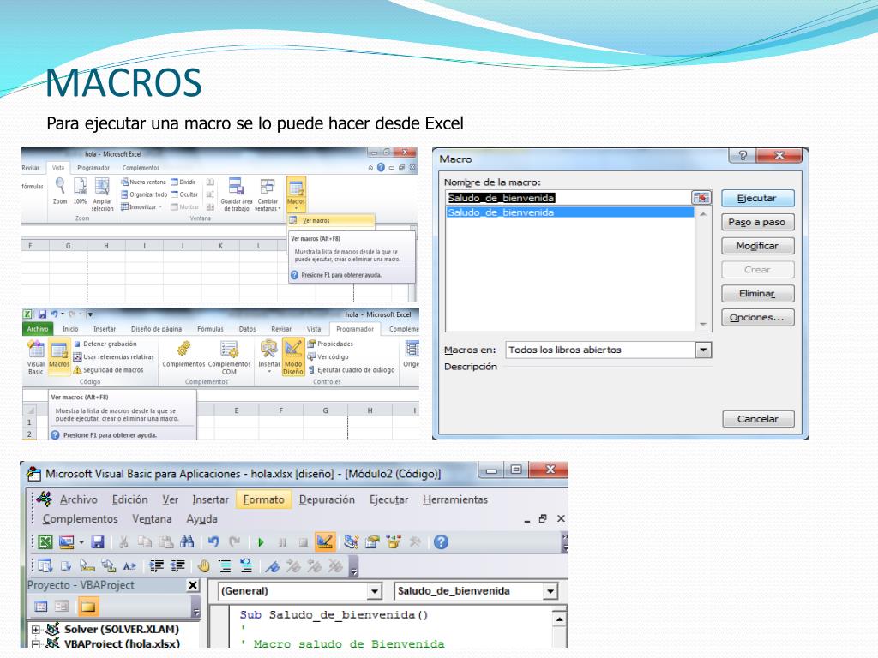878x658 pixels.
Task: Click the Find binoculars icon in VBA toolbar
Action: point(186,541)
